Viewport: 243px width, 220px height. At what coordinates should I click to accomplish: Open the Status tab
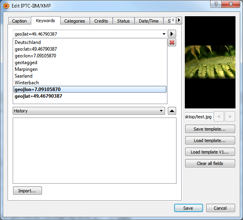pyautogui.click(x=123, y=21)
